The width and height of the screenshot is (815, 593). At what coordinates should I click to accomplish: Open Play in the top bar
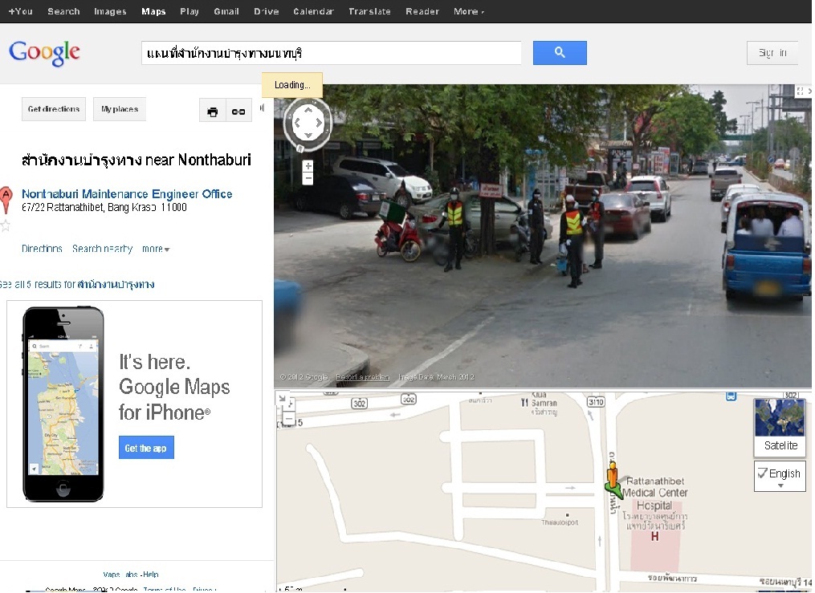click(189, 11)
